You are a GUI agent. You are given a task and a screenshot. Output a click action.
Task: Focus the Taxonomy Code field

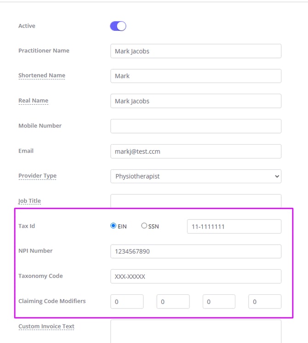pyautogui.click(x=195, y=276)
